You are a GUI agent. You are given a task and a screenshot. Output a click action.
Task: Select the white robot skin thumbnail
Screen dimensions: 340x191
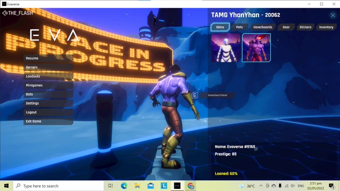(225, 47)
